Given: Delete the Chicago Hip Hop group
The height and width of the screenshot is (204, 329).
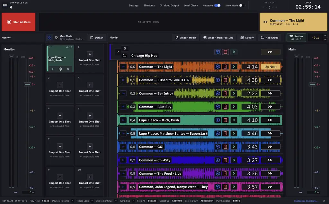Looking at the screenshot, I should (x=225, y=52).
